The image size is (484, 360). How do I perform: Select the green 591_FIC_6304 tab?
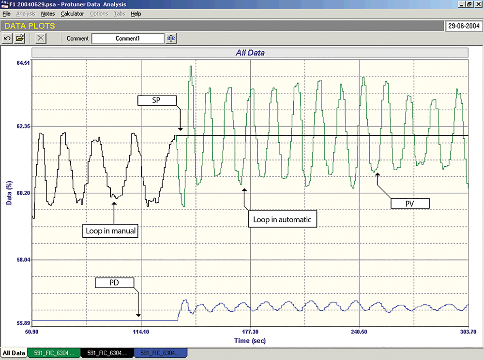coord(54,353)
